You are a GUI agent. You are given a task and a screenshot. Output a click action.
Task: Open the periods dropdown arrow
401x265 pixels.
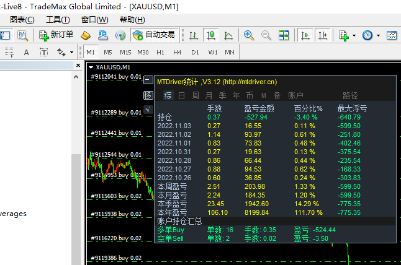(378, 35)
